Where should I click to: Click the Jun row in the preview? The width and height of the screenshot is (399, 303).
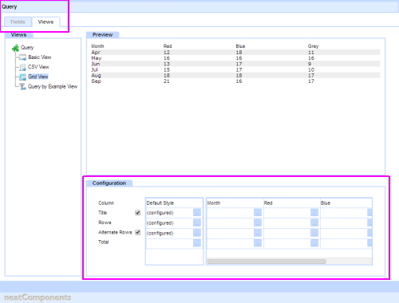point(235,64)
